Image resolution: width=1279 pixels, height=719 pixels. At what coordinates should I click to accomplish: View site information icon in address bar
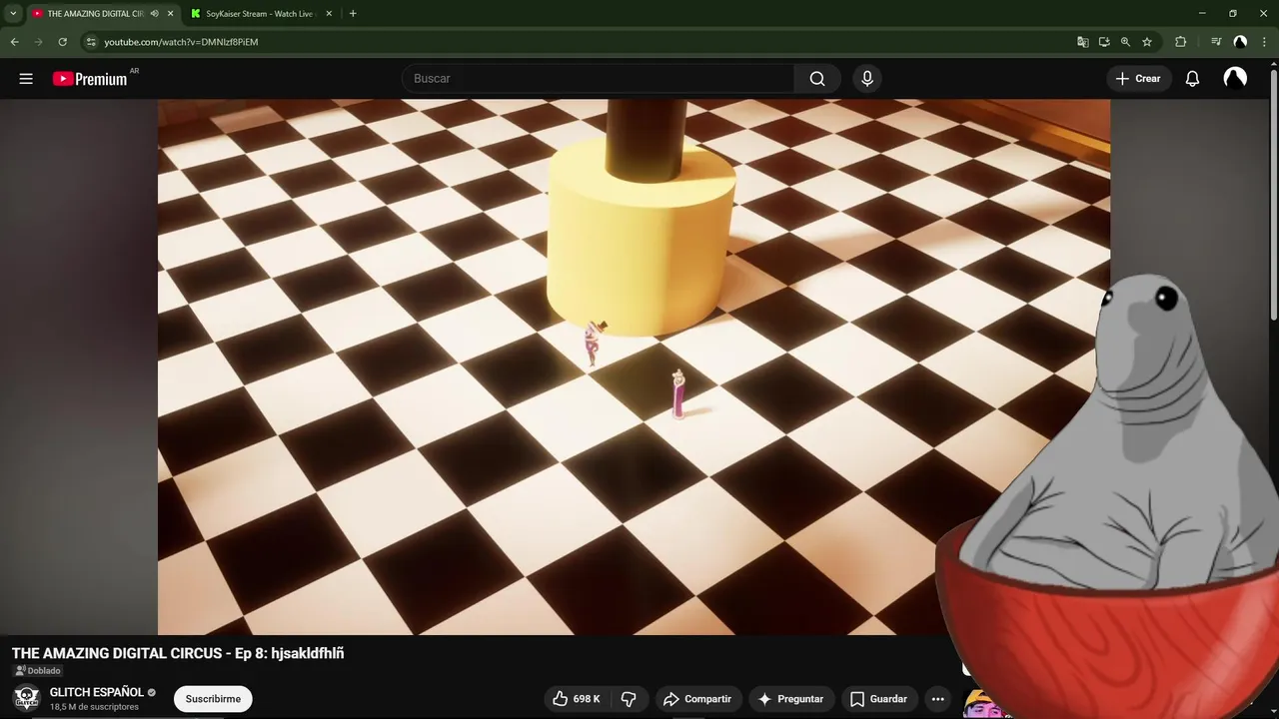(91, 42)
